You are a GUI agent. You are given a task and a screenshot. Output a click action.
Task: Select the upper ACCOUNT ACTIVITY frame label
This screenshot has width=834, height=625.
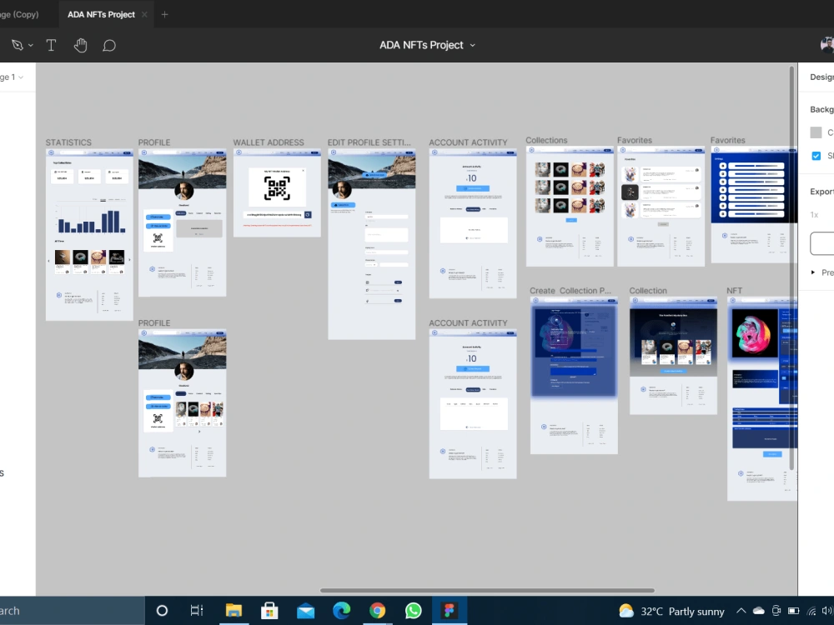coord(468,142)
